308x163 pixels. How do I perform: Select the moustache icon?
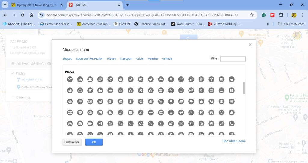(x=151, y=113)
